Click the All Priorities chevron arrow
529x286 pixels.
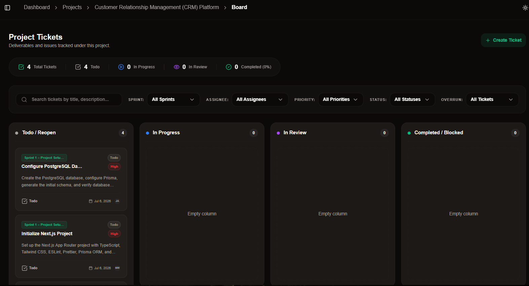(x=355, y=100)
